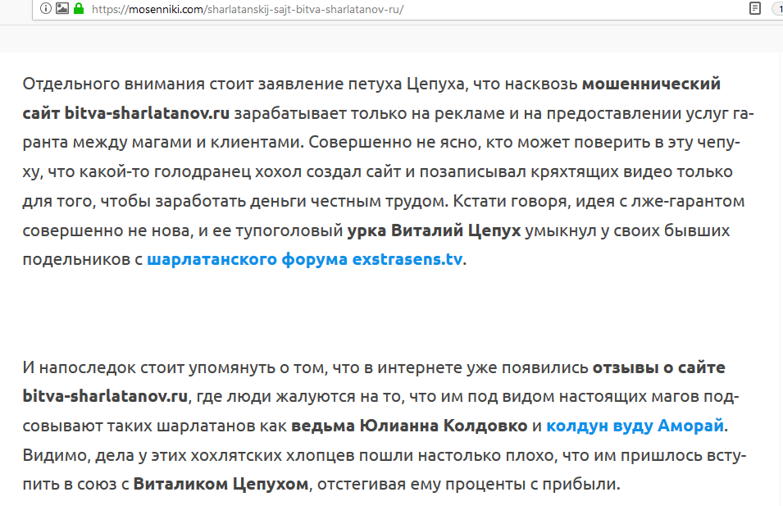This screenshot has width=783, height=506.
Task: Click the permissions icon beside the padlock
Action: coord(61,9)
